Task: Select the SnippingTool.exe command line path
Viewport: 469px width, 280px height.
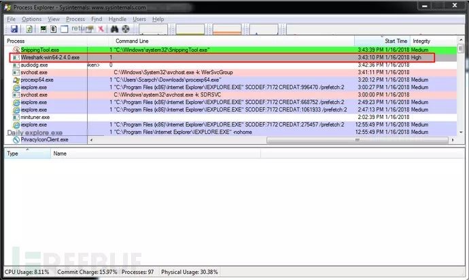Action: click(x=162, y=50)
